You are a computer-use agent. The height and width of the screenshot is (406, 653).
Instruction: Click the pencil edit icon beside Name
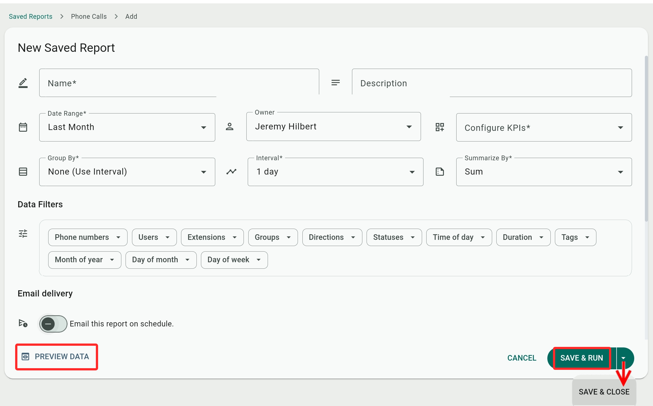pos(23,83)
